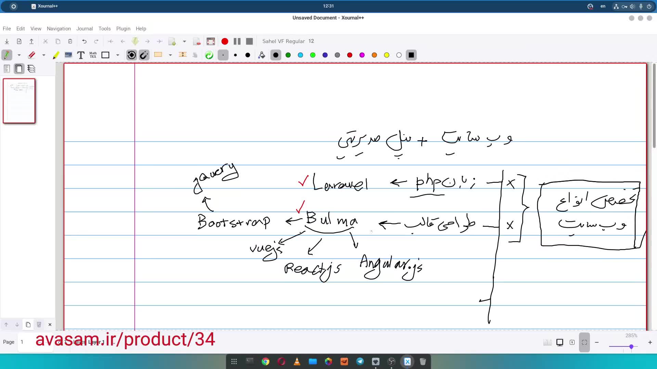Toggle the fine line thickness button
This screenshot has height=369, width=657.
(x=223, y=55)
